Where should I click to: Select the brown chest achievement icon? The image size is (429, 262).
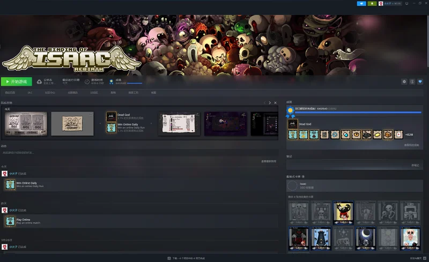pyautogui.click(x=388, y=134)
